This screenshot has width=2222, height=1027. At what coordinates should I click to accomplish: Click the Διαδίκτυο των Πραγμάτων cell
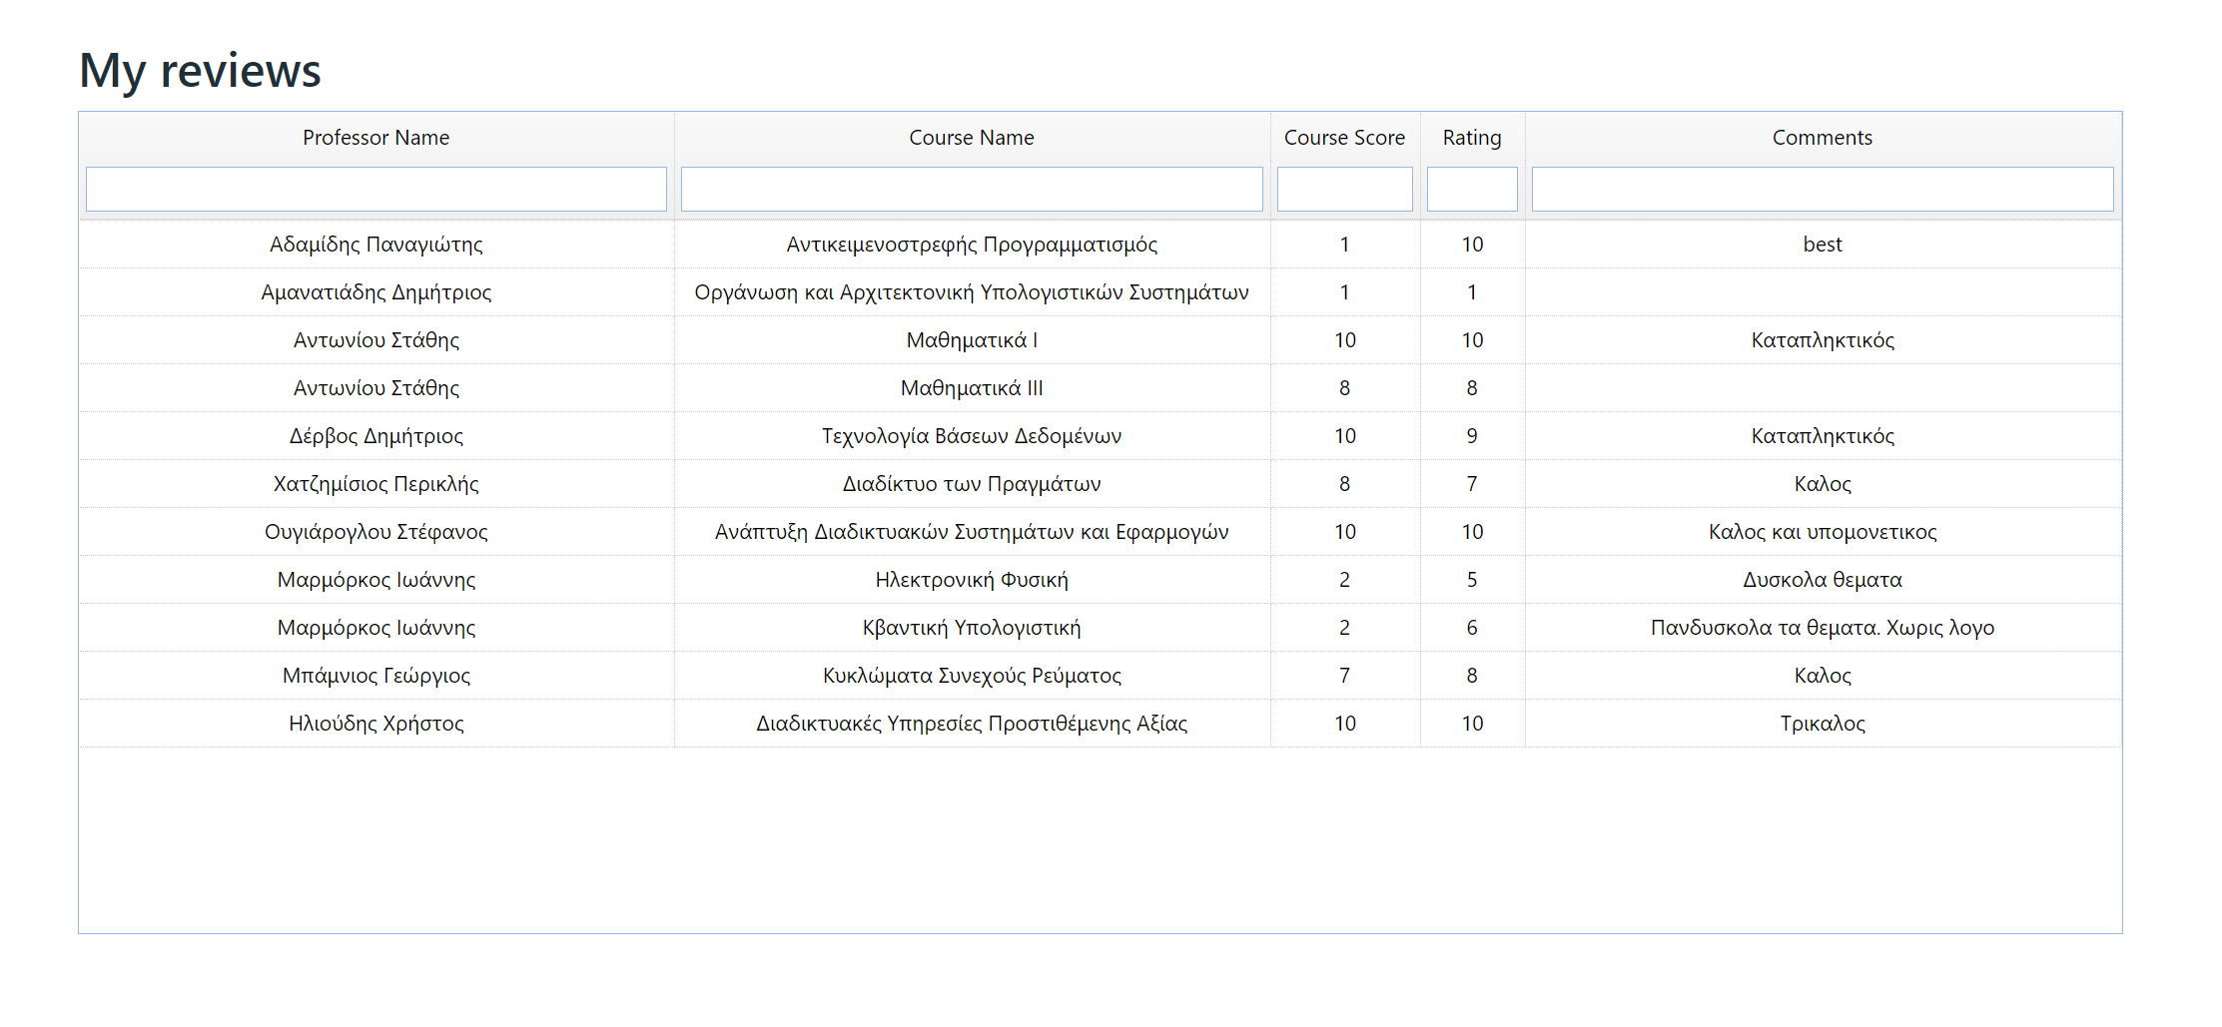(972, 484)
